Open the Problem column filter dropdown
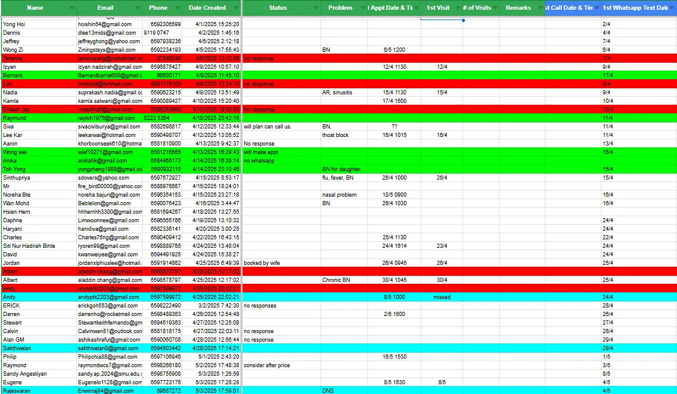Viewport: 677px width, 394px height. [x=363, y=8]
